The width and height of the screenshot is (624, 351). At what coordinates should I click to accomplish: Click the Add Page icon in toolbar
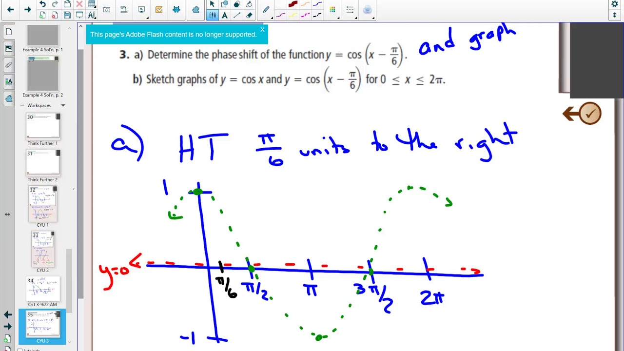pyautogui.click(x=42, y=15)
